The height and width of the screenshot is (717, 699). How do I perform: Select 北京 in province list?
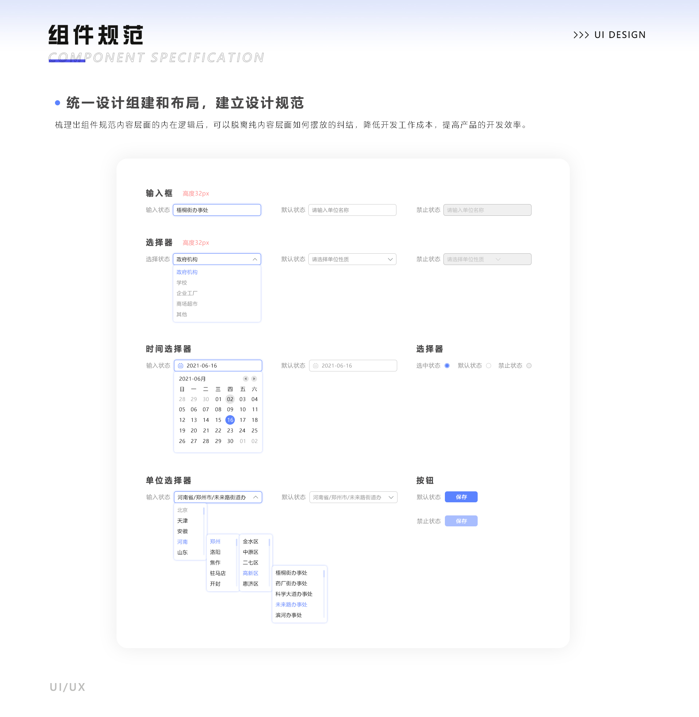182,510
